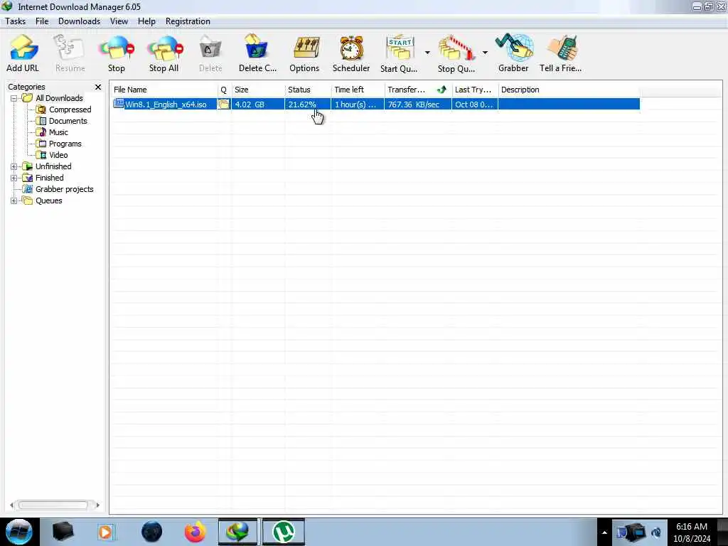Image resolution: width=728 pixels, height=546 pixels.
Task: Sort by Size column header
Action: pos(257,90)
